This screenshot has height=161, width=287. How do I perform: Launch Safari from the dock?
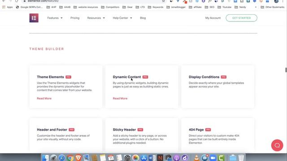point(62,157)
